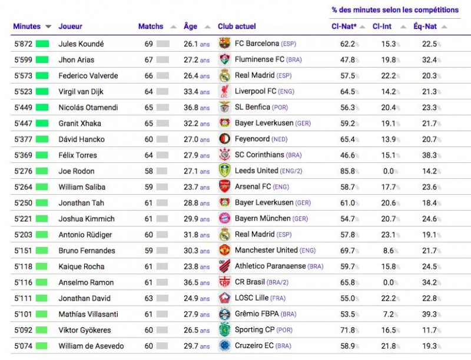Viewport: 471px width, 360px height.
Task: Click the Leeds United crest icon
Action: point(224,171)
